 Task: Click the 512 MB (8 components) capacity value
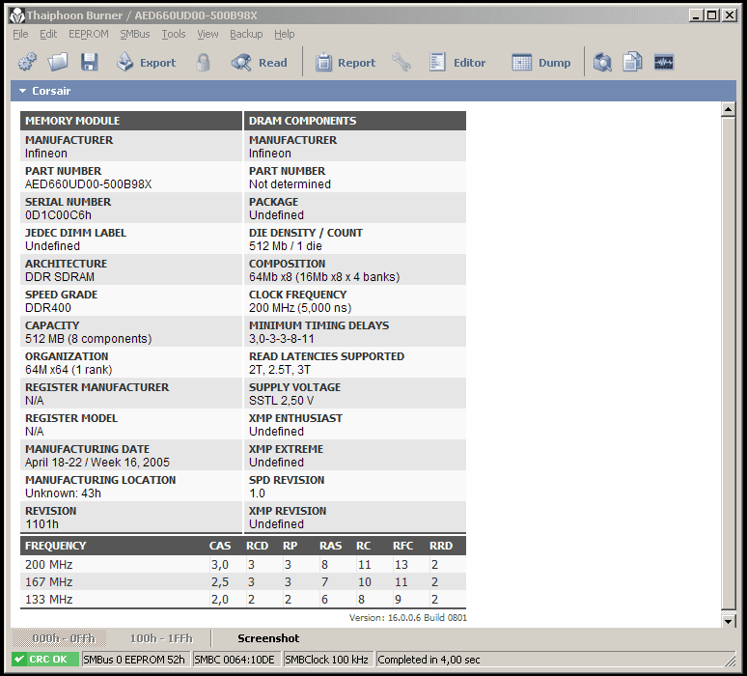[89, 339]
